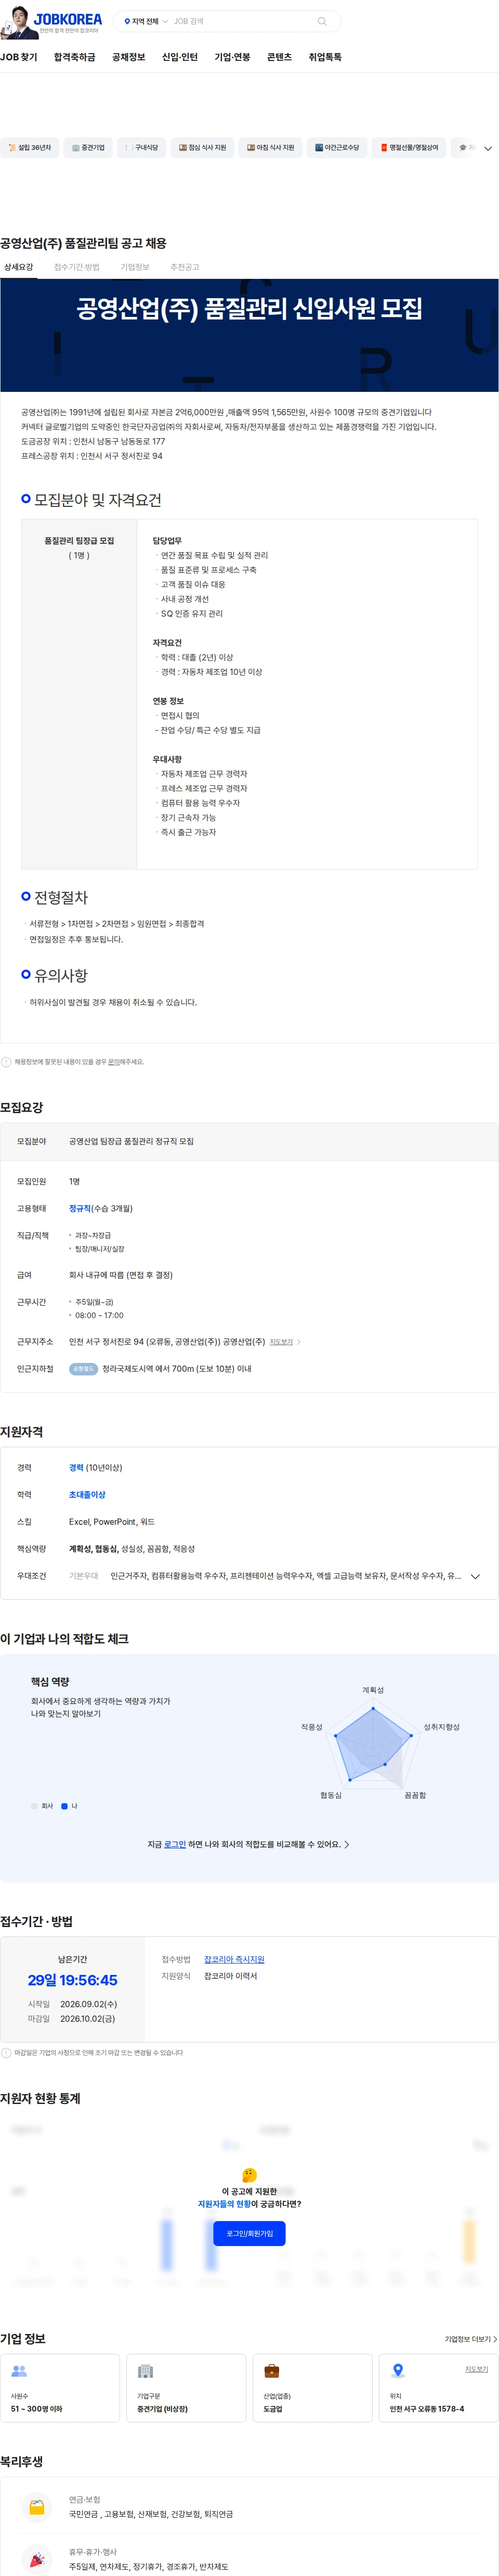Click the 명절선물/명절상여 tag chip
Screen dimensions: 499x2576
pos(409,147)
